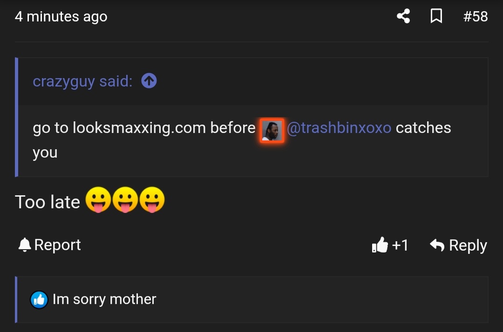Screen dimensions: 503x332
Task: Open the @trashbinxoxo mention link
Action: click(339, 128)
